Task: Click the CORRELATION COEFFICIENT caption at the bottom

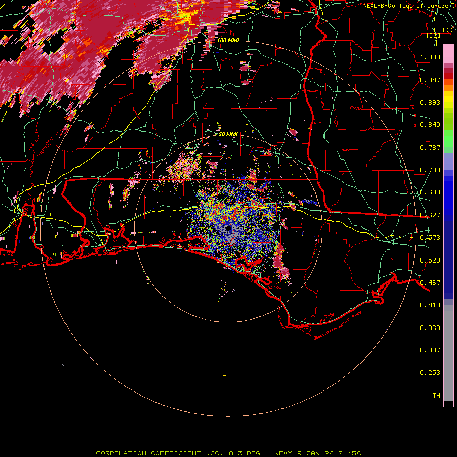Action: pos(228,453)
